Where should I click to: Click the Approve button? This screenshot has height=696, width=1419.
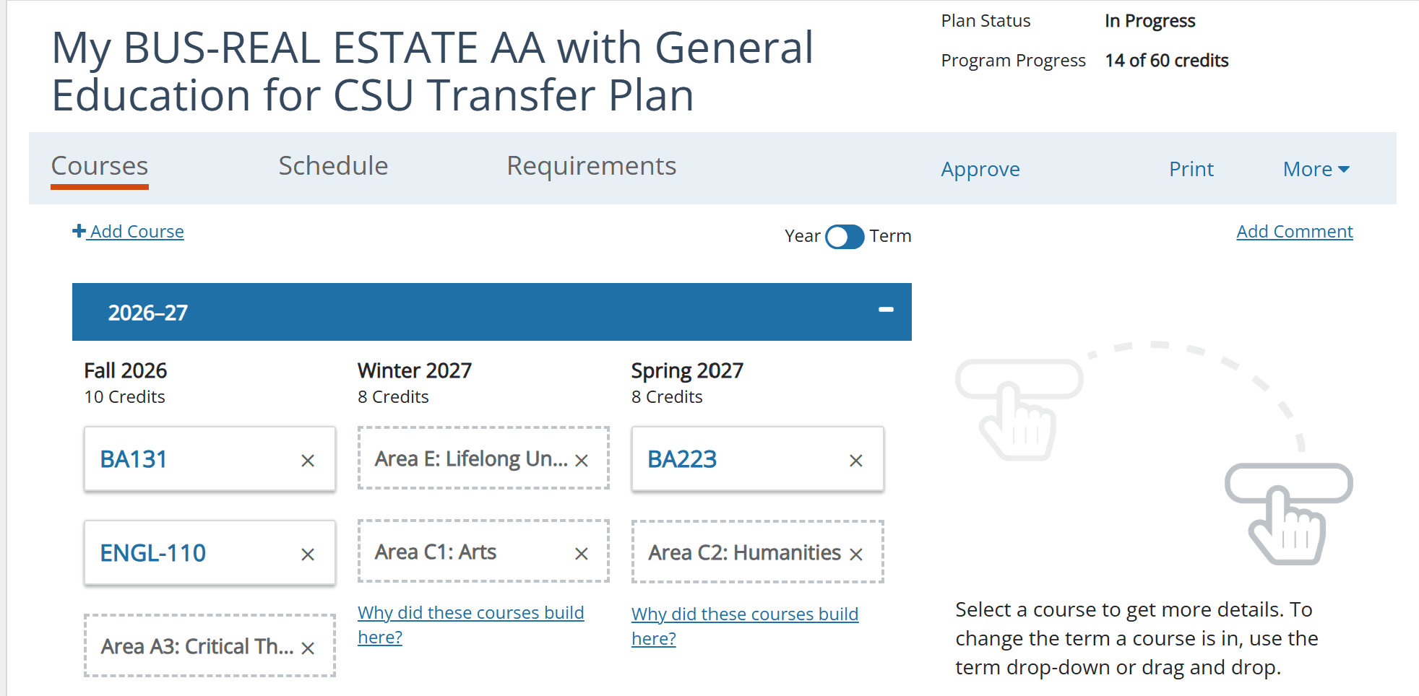(x=980, y=170)
